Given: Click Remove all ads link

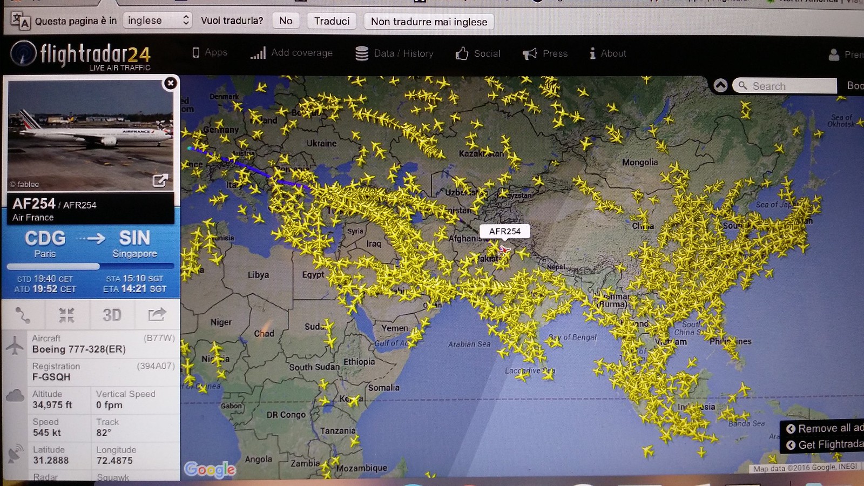Looking at the screenshot, I should click(825, 428).
